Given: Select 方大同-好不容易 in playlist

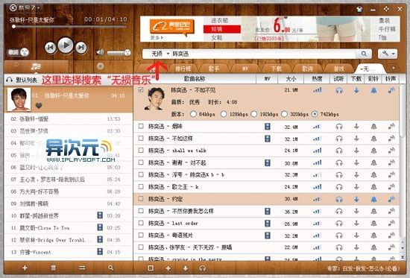Looking at the screenshot, I should (x=68, y=192).
